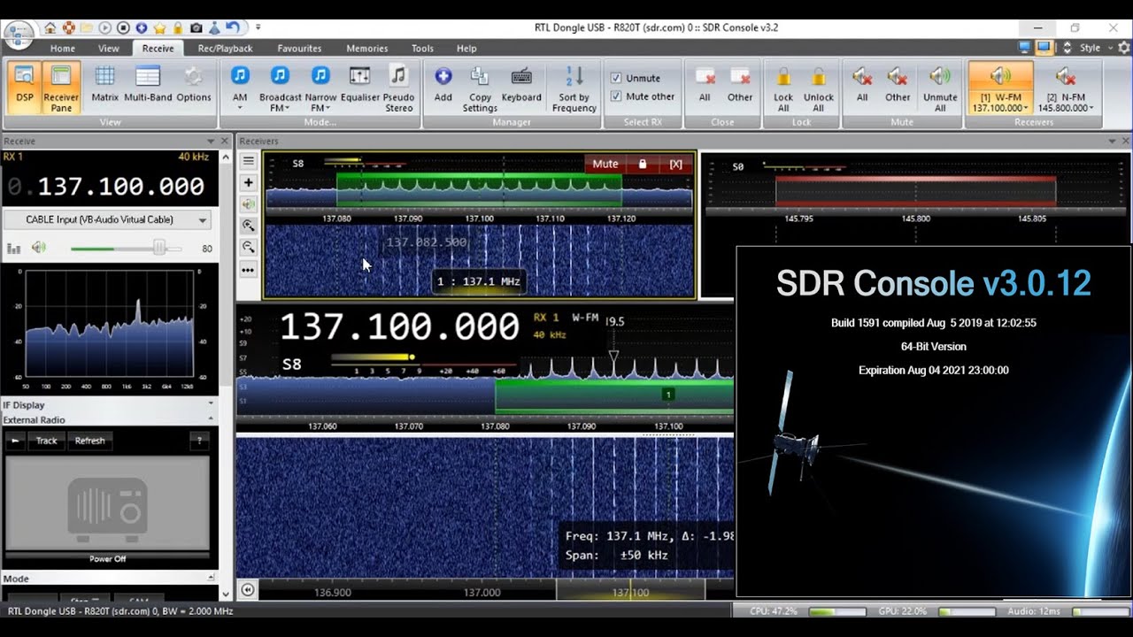Viewport: 1133px width, 637px height.
Task: Mute All receivers
Action: point(861,87)
